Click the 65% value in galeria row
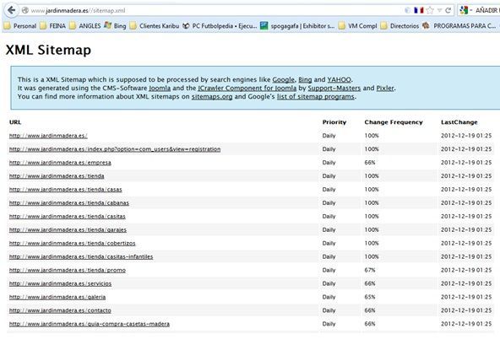This screenshot has height=339, width=500. click(370, 297)
